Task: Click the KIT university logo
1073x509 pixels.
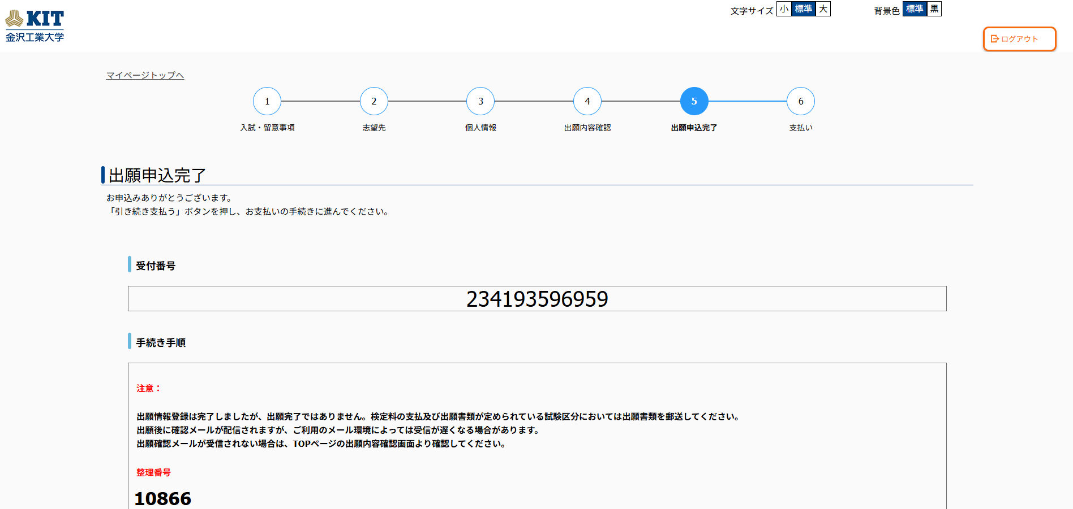Action: pos(35,26)
